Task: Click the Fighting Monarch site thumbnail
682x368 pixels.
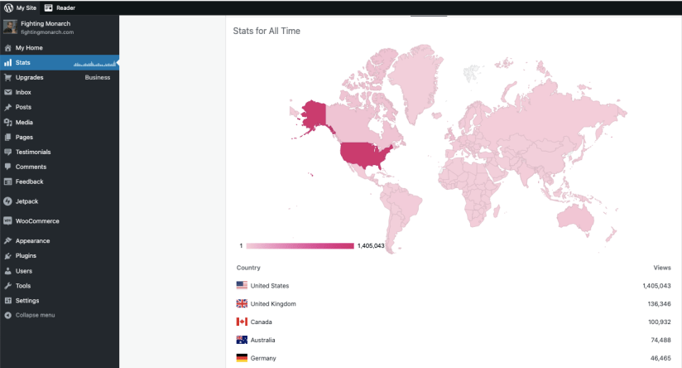Action: click(10, 27)
